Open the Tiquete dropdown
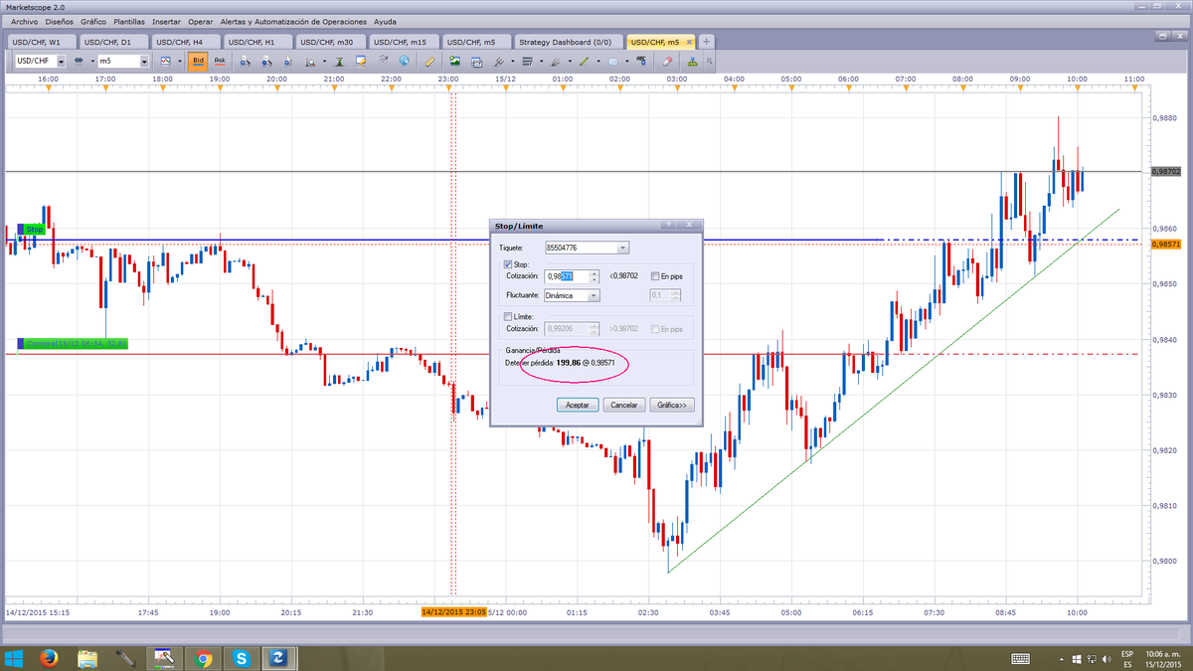 pos(623,248)
